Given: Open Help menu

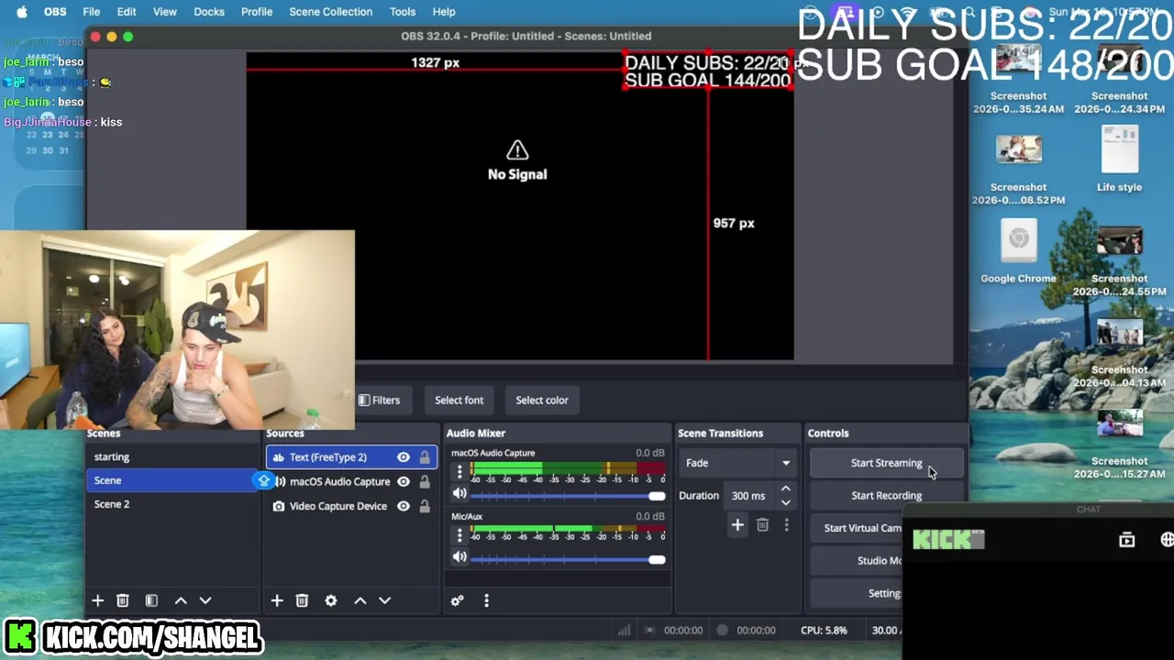Looking at the screenshot, I should [444, 12].
